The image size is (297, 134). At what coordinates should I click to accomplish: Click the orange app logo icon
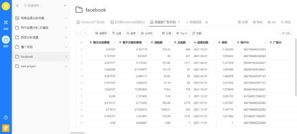click(x=6, y=128)
